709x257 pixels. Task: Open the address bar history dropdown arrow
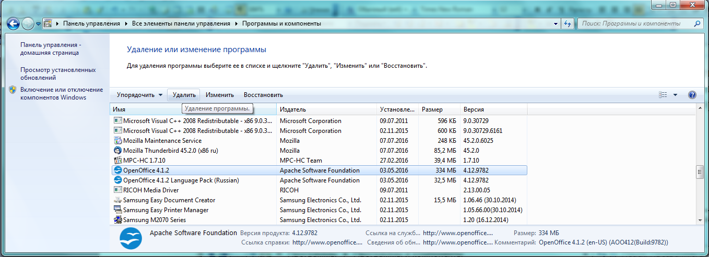point(556,23)
